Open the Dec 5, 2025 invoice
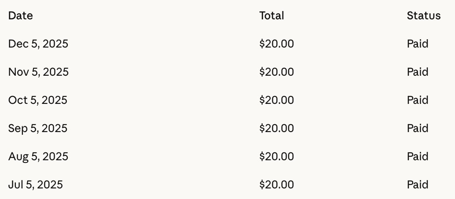 pyautogui.click(x=38, y=44)
